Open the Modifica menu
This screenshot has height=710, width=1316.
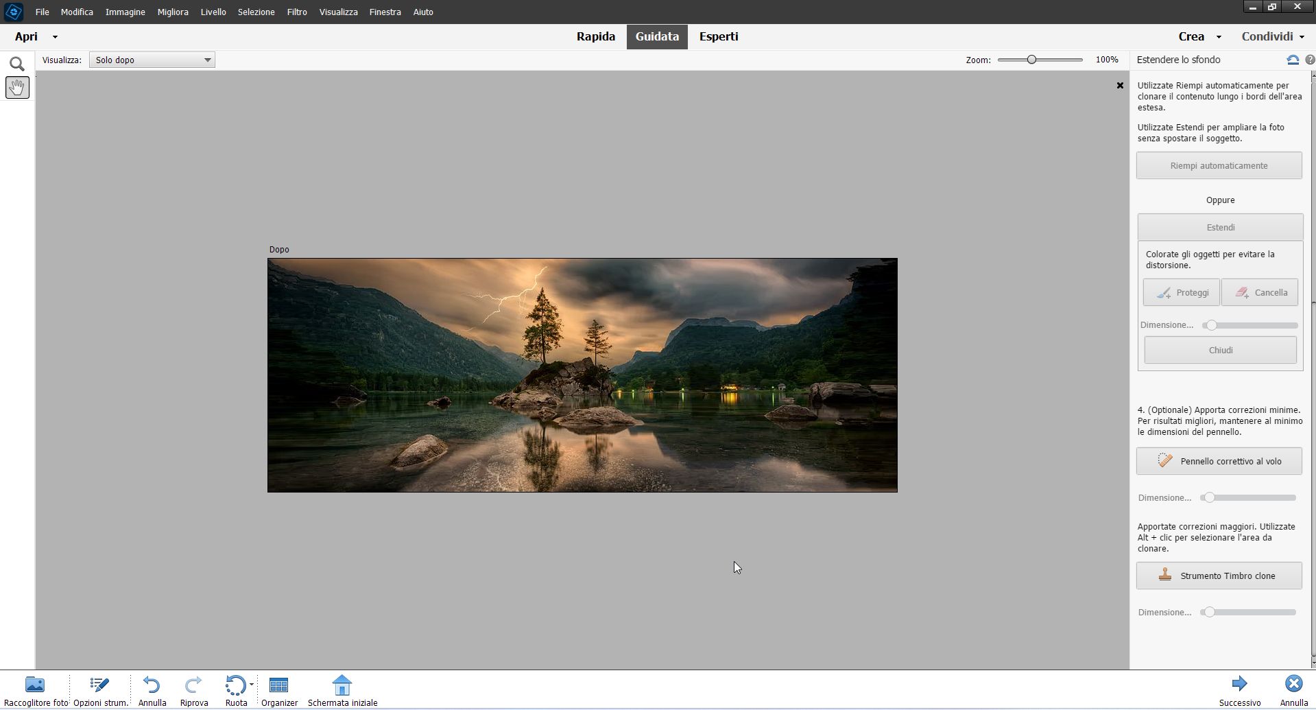tap(77, 12)
